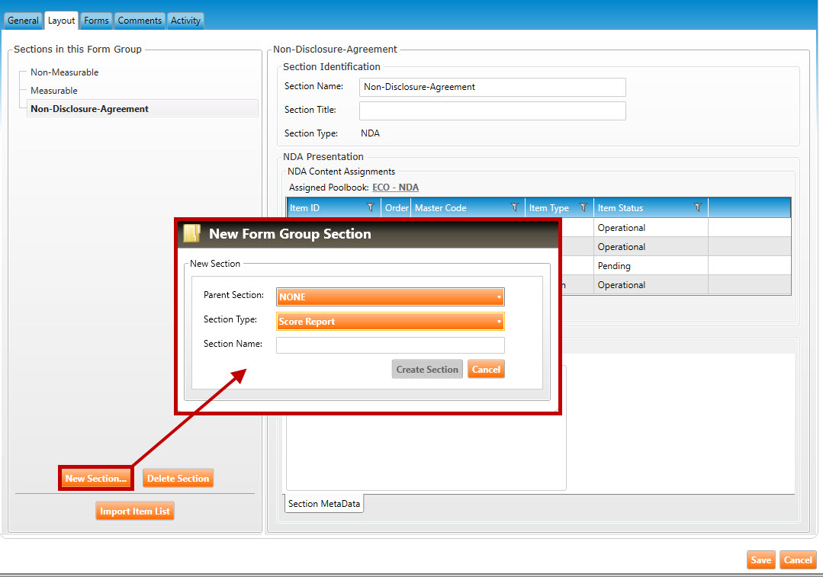Go to the Comments tab
Screen dimensions: 823x577
pos(140,21)
